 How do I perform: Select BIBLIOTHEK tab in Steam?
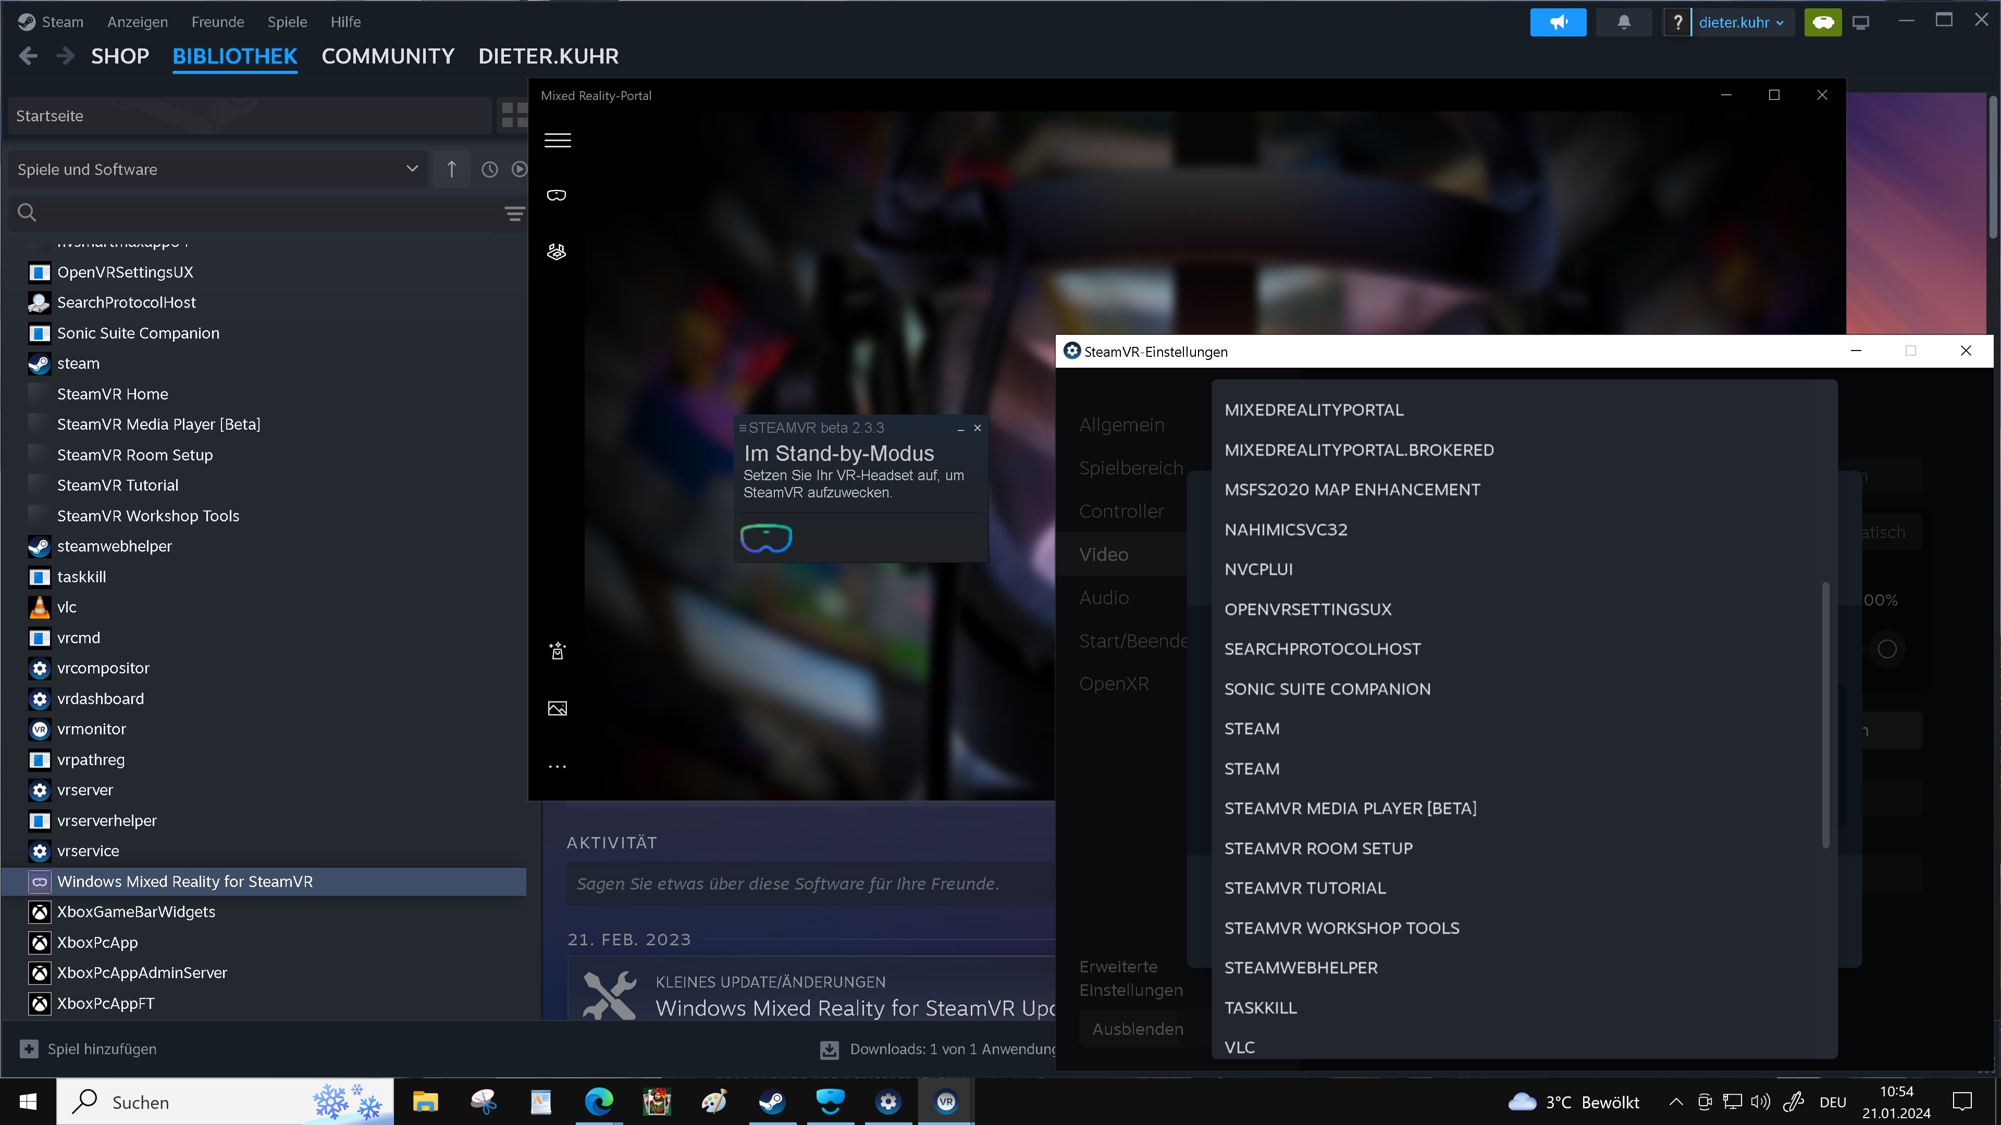(x=234, y=56)
